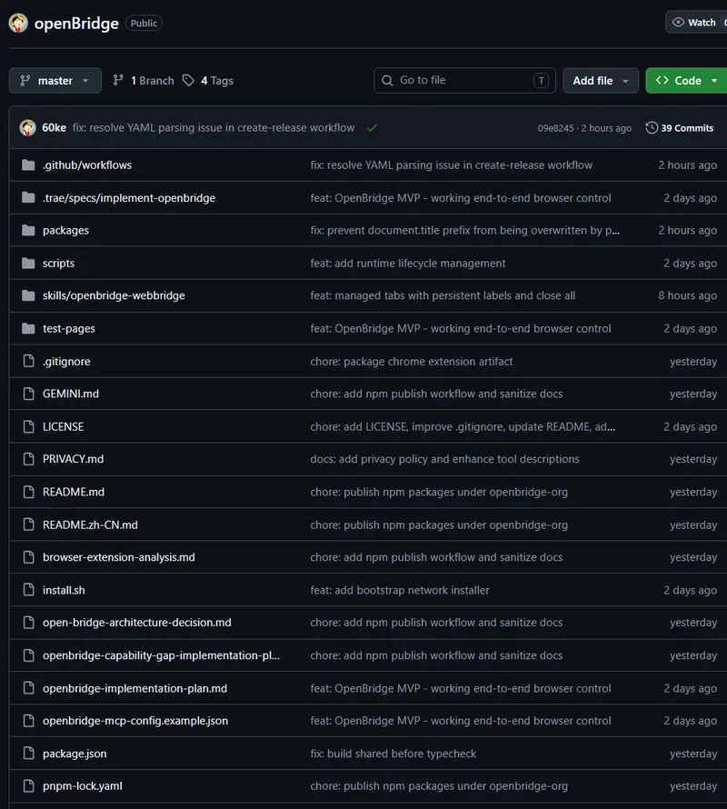Click the file icon beside LICENSE
The width and height of the screenshot is (727, 809).
[29, 426]
